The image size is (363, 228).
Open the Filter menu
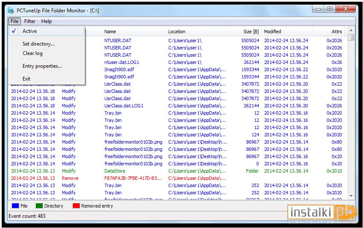tap(30, 21)
